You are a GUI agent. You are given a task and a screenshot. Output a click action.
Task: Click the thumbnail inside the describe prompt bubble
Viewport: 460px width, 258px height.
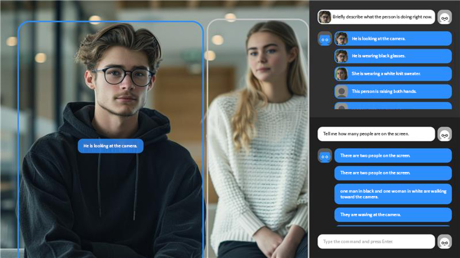point(325,17)
